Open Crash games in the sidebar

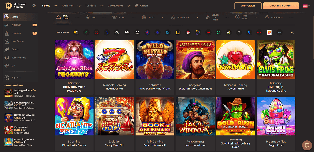point(15,50)
